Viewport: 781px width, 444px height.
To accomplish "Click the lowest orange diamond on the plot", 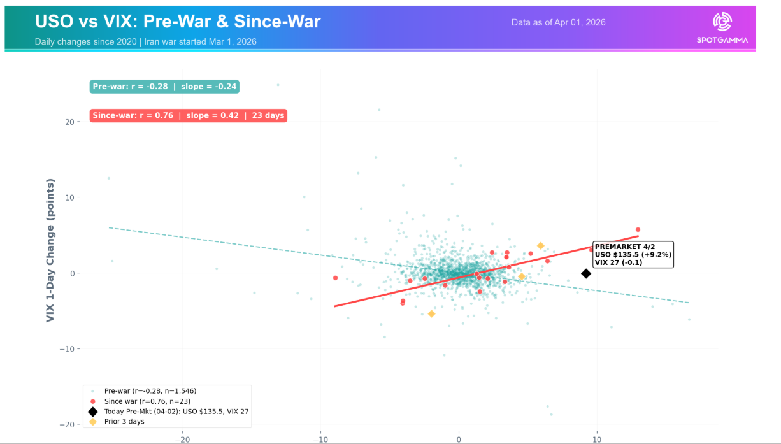I will [x=431, y=313].
